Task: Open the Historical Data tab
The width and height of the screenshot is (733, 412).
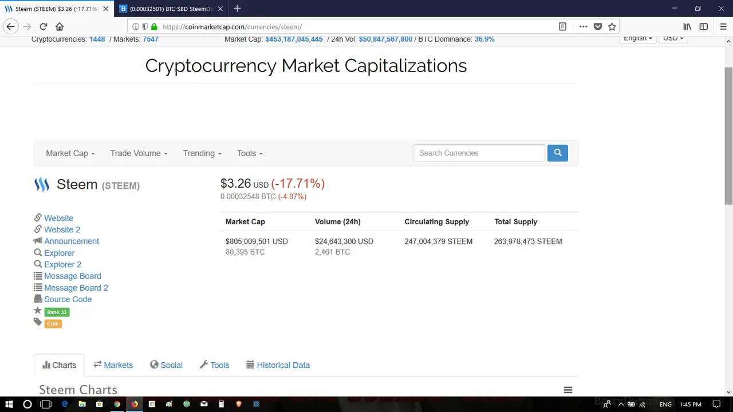Action: 278,365
